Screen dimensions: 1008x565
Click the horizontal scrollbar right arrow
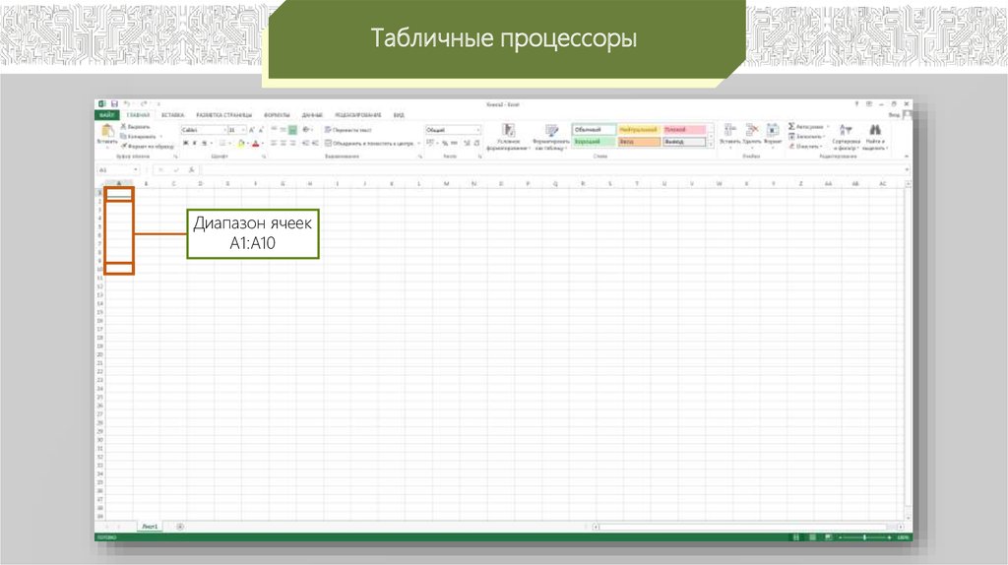click(x=900, y=527)
